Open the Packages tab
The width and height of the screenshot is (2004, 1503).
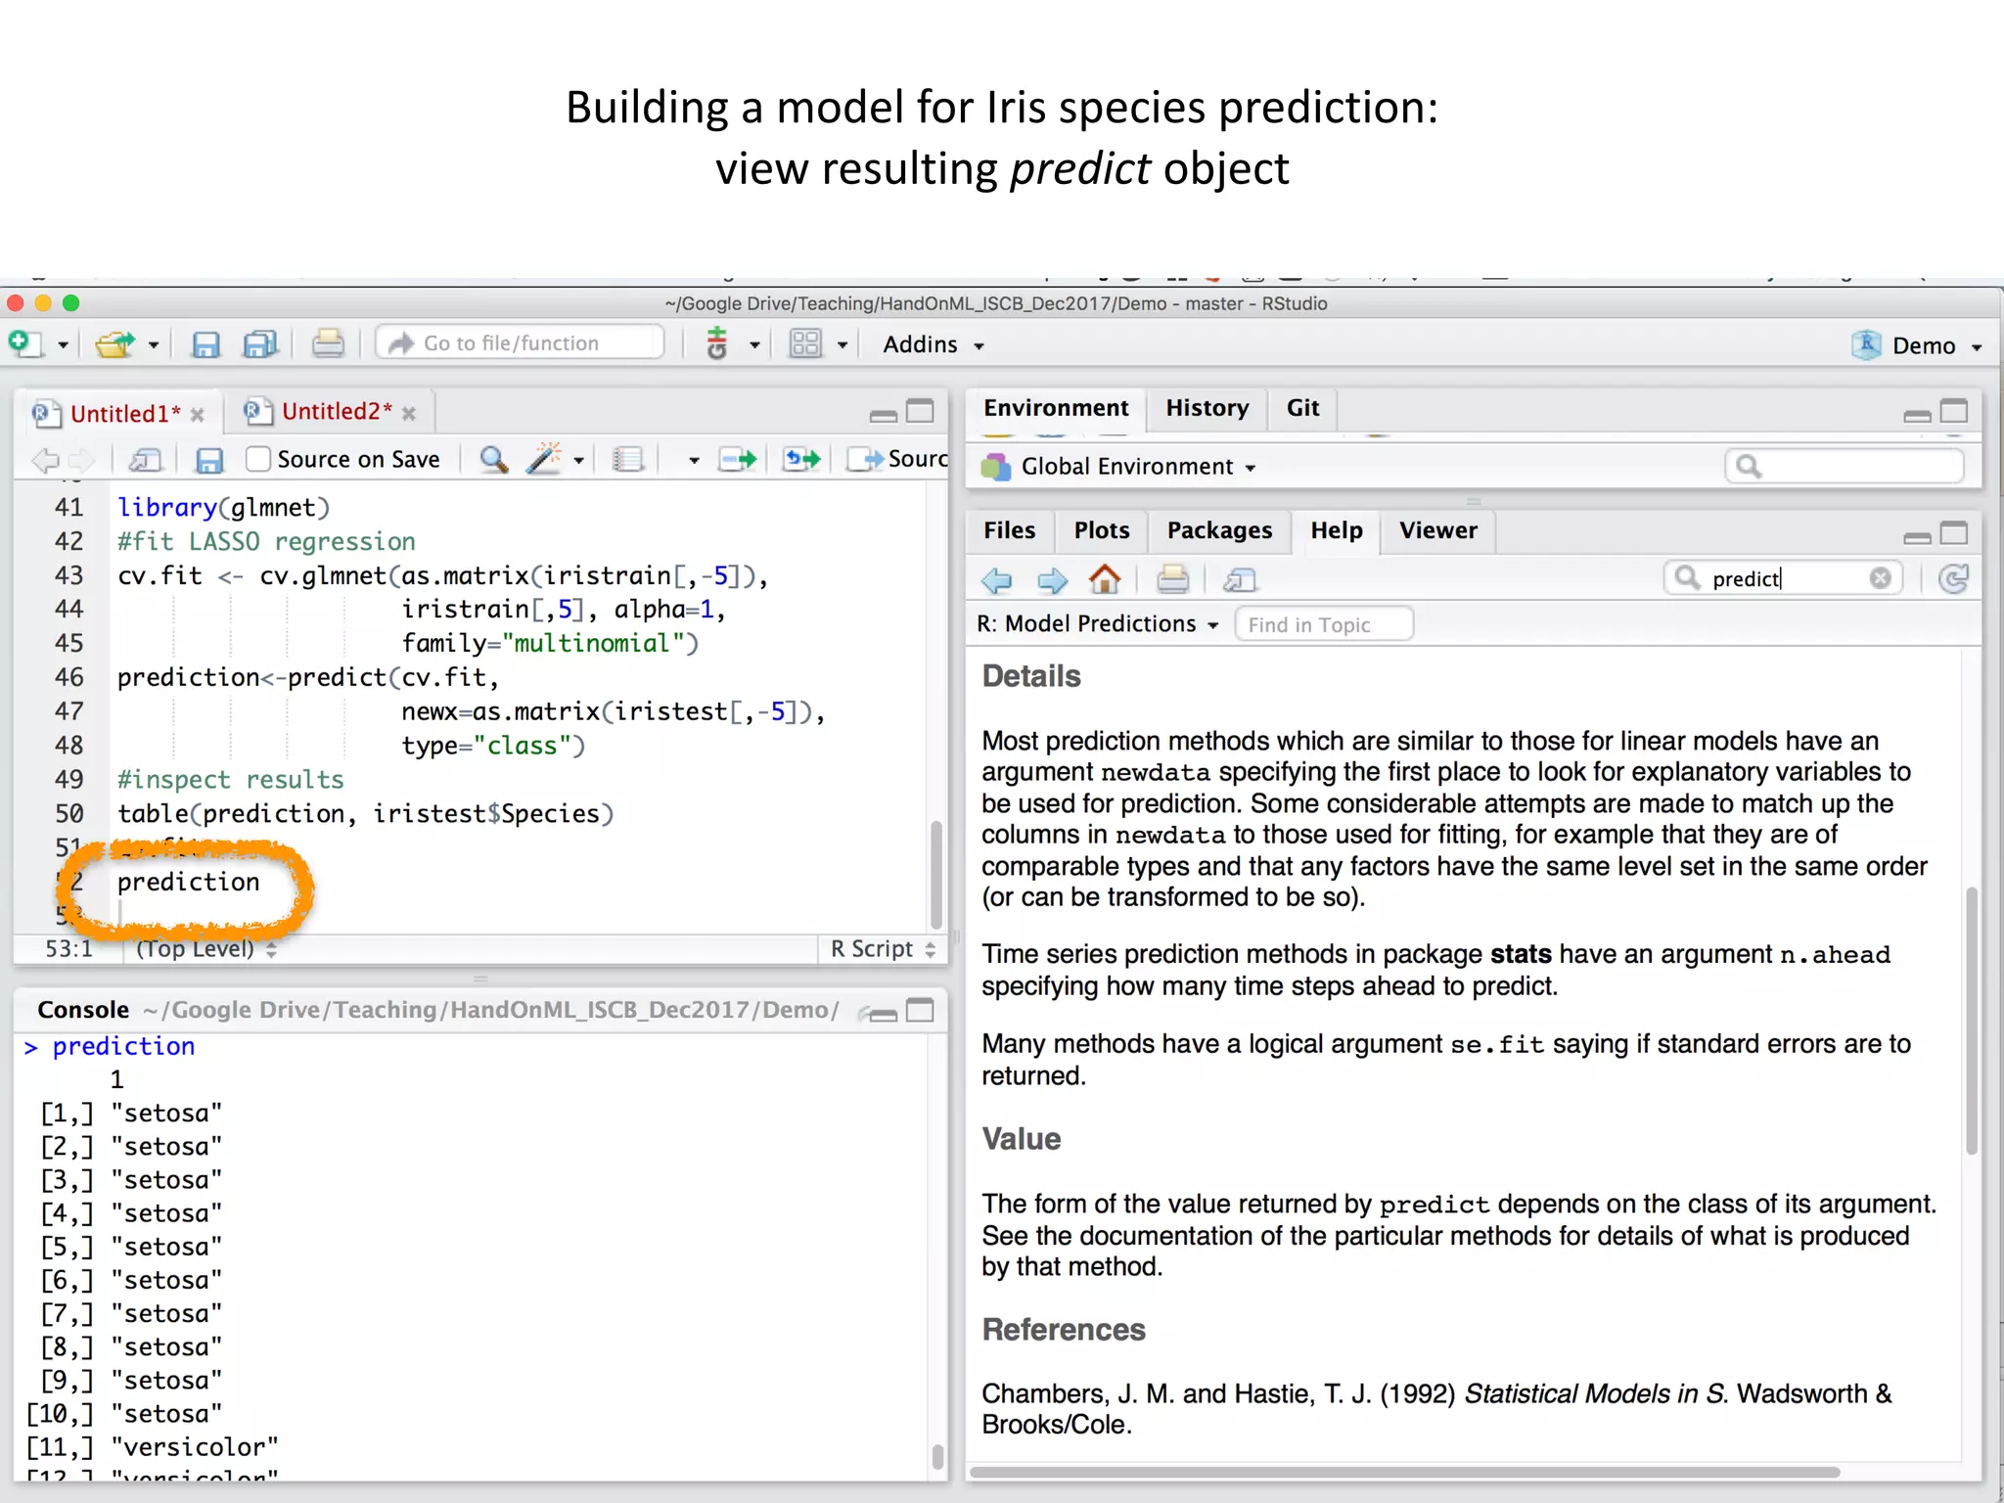1219,530
